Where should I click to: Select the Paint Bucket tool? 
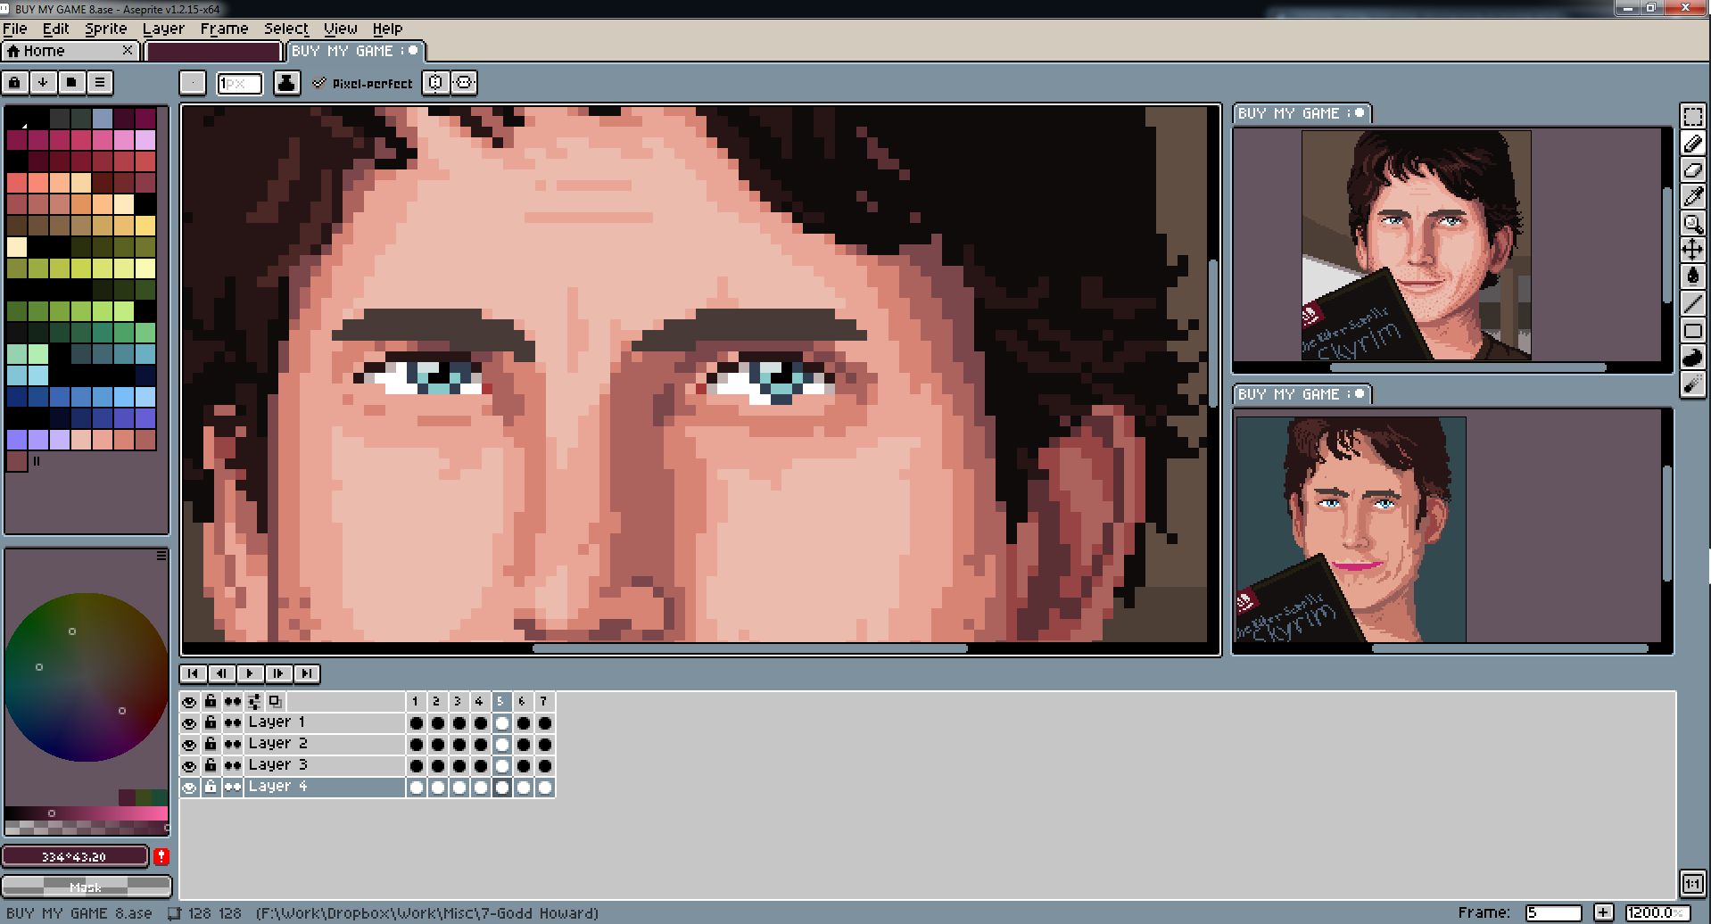pos(1692,276)
